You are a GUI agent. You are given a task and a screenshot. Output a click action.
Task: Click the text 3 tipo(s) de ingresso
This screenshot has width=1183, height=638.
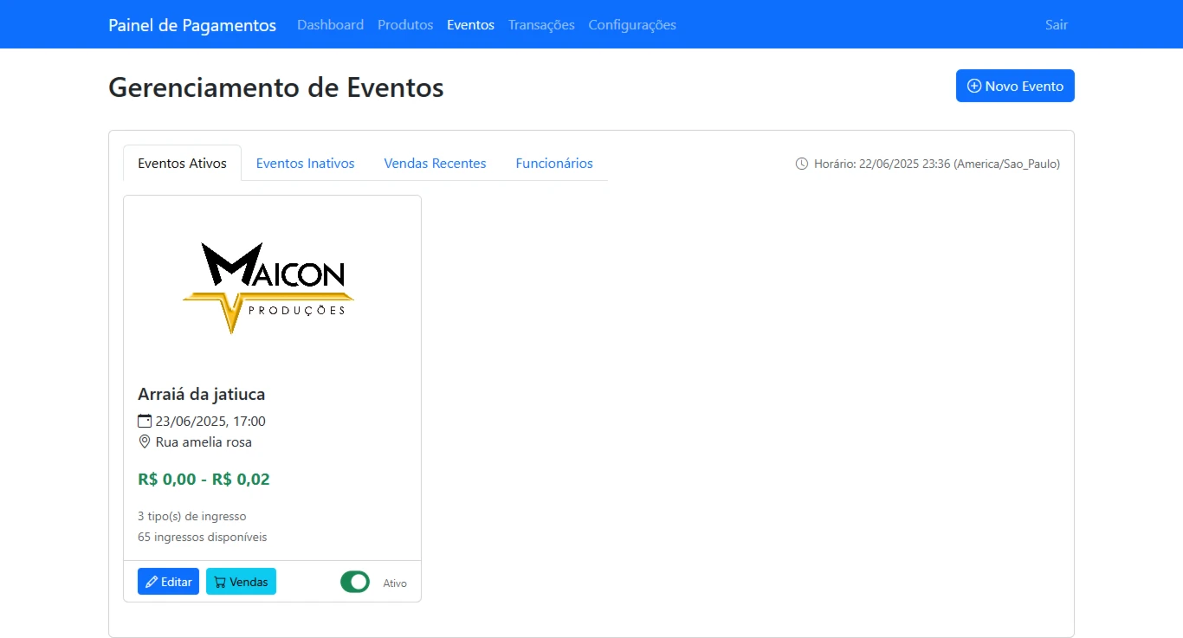click(x=191, y=516)
